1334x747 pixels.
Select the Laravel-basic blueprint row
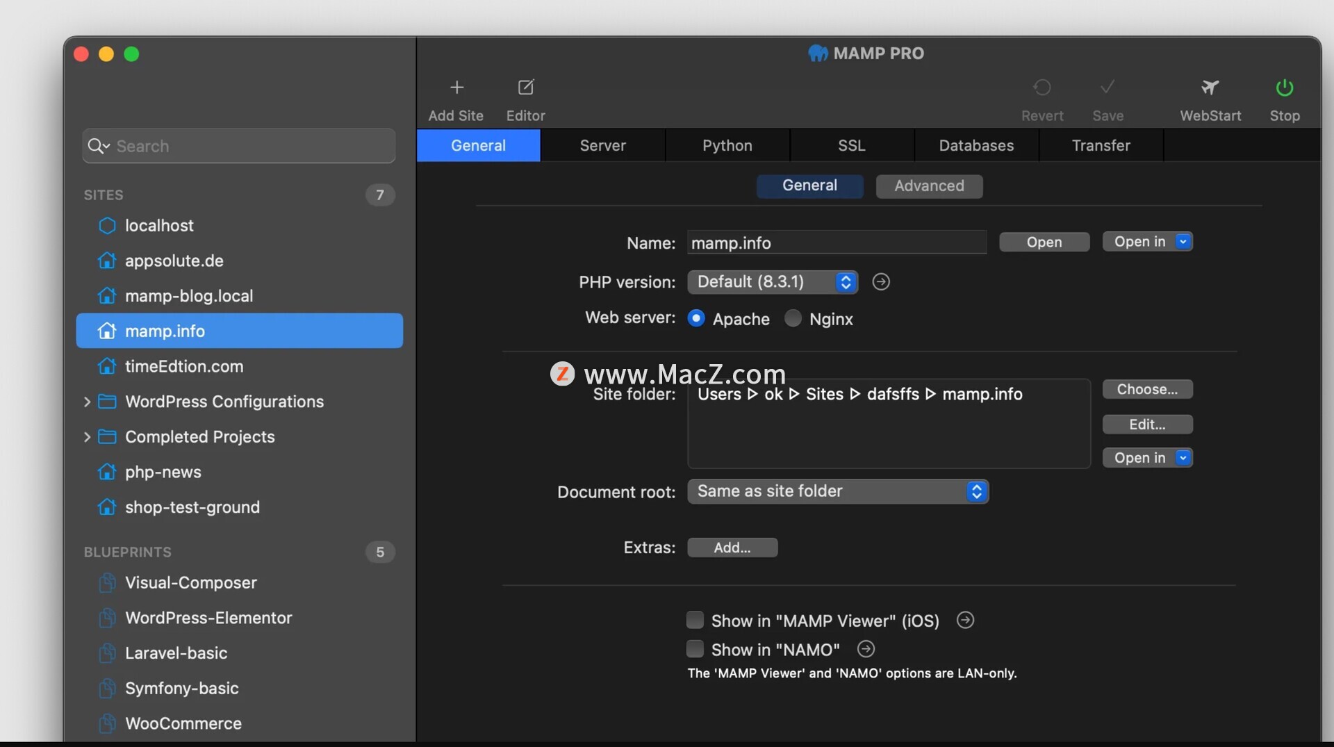click(x=240, y=653)
